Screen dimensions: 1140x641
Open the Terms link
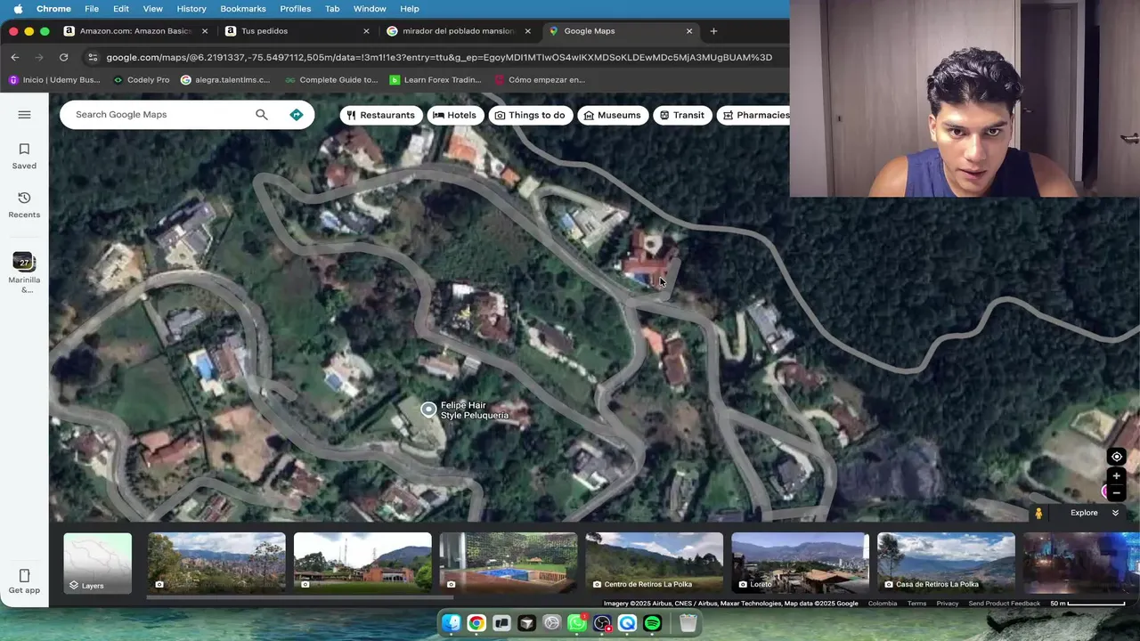tap(916, 604)
